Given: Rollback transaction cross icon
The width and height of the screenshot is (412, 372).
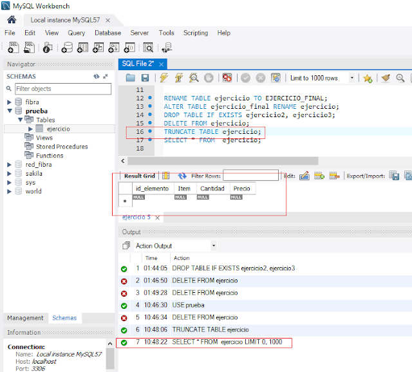Looking at the screenshot, I should (x=260, y=78).
